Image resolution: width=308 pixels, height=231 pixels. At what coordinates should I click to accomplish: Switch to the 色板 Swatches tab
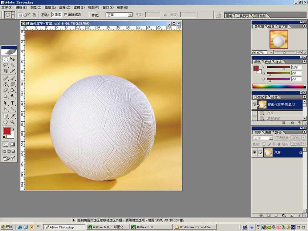point(268,62)
